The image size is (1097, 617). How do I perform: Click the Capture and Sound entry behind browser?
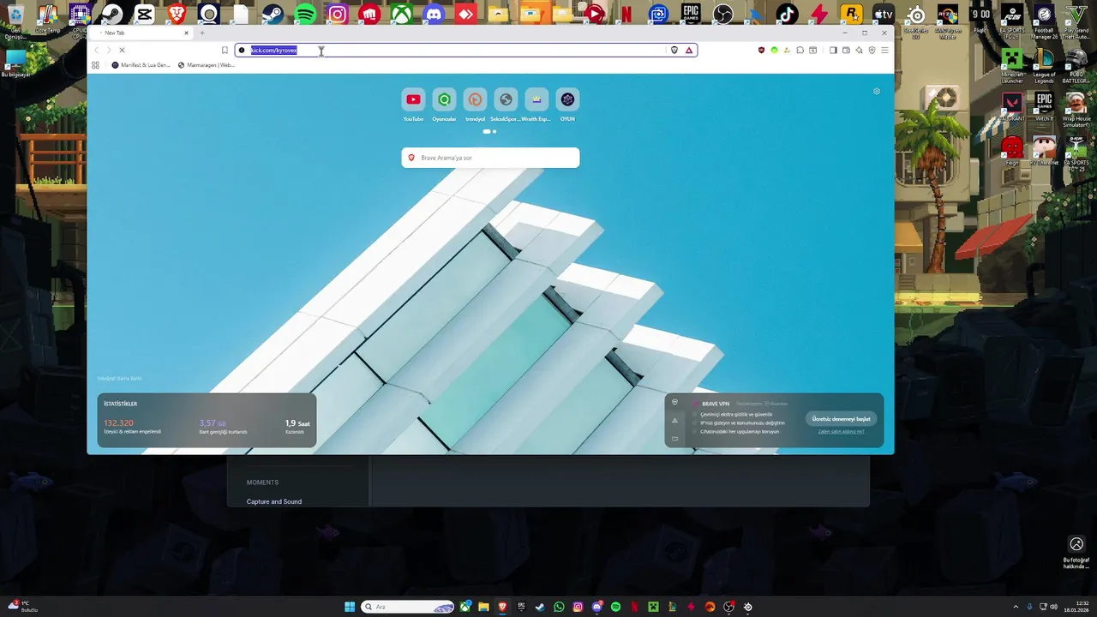tap(274, 501)
